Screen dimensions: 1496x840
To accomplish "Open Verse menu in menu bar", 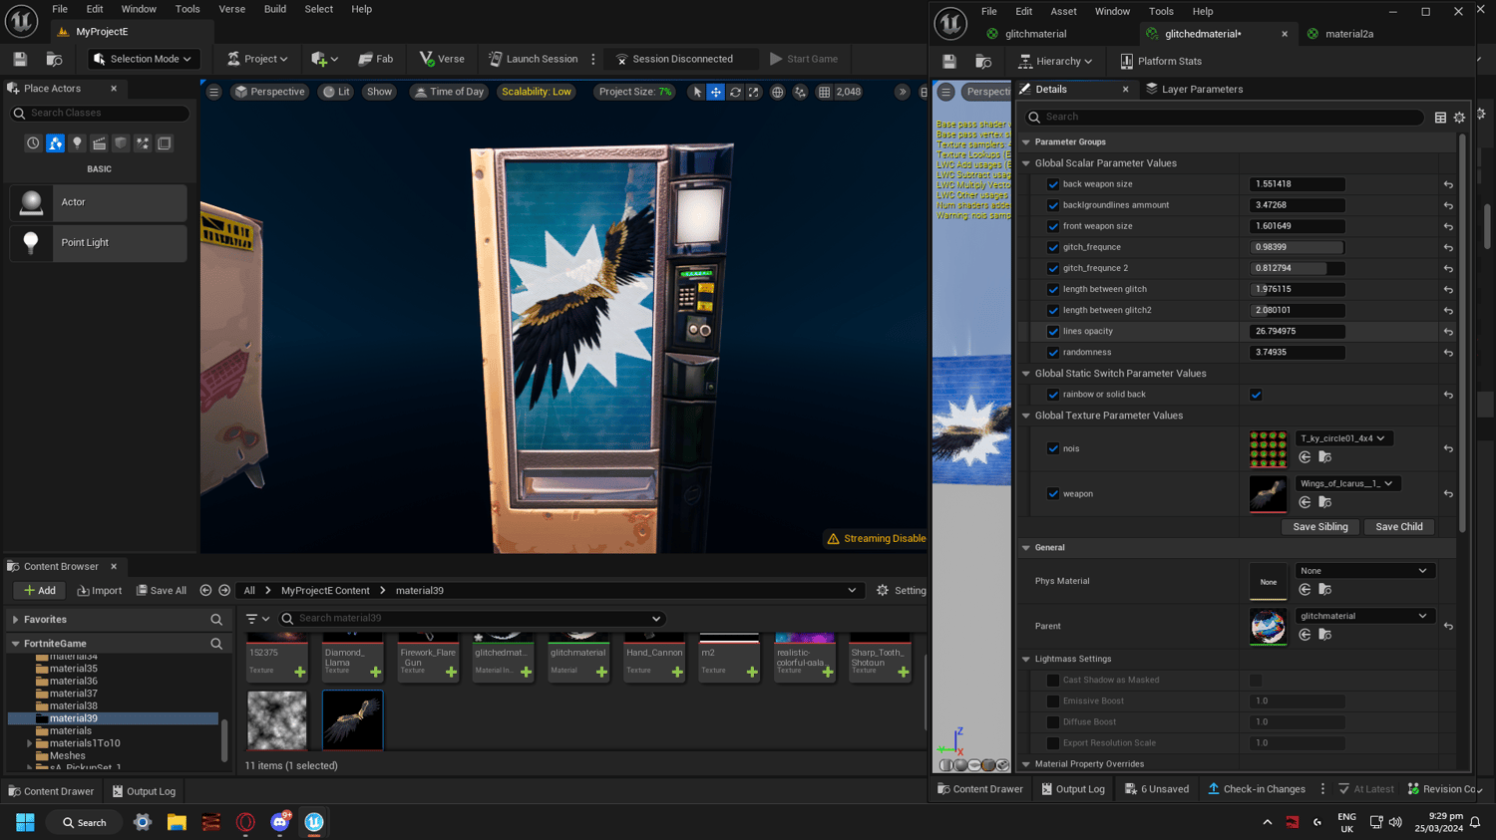I will 231,9.
